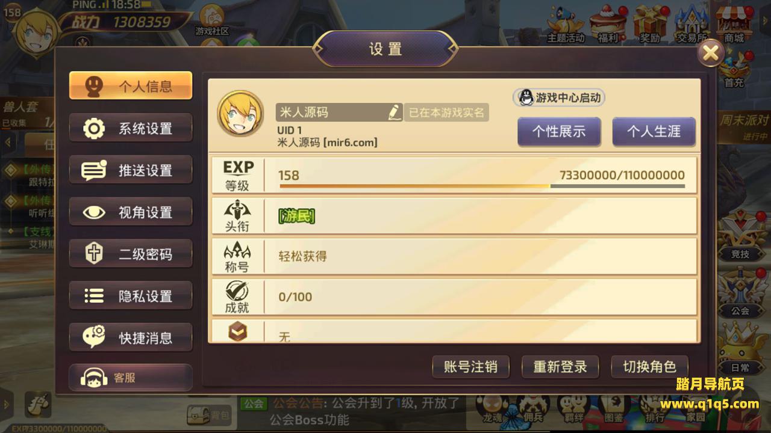This screenshot has width=771, height=433.
Task: Open the 公会 guild icon
Action: (740, 292)
